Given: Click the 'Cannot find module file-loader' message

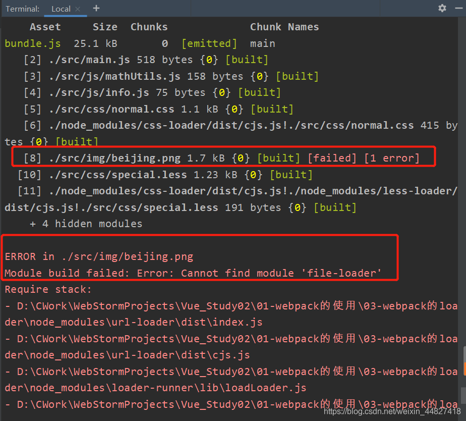Looking at the screenshot, I should (281, 273).
